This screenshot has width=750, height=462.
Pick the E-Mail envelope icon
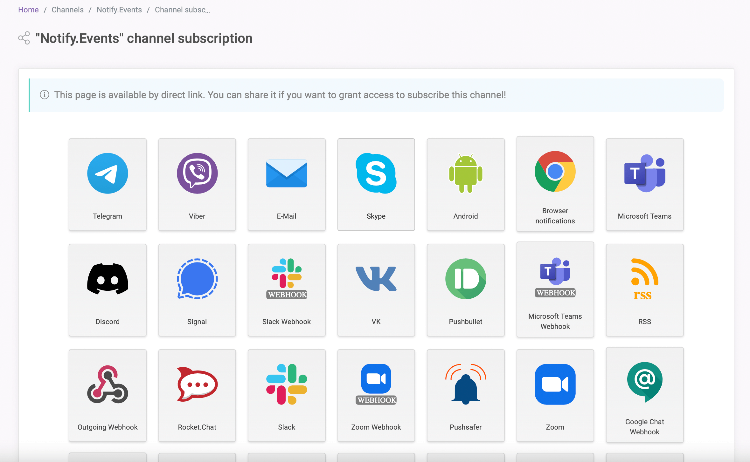287,173
